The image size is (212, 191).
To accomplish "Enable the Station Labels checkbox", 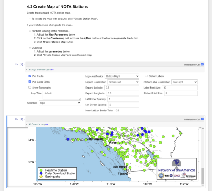I will point(146,76).
